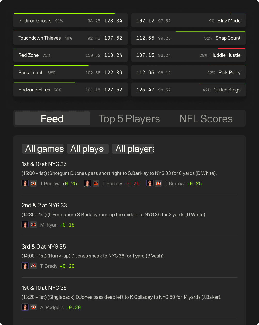
Task: Click T. Brady's player avatar
Action: (25, 266)
